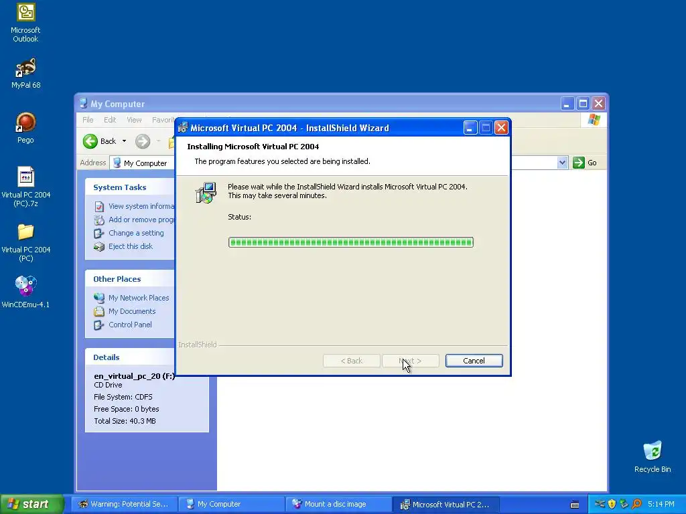
Task: Select the Virtual PC 2004 (PC).7z archive icon
Action: [25, 186]
